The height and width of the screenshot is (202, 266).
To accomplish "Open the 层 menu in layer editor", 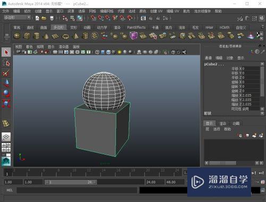I will [x=207, y=129].
